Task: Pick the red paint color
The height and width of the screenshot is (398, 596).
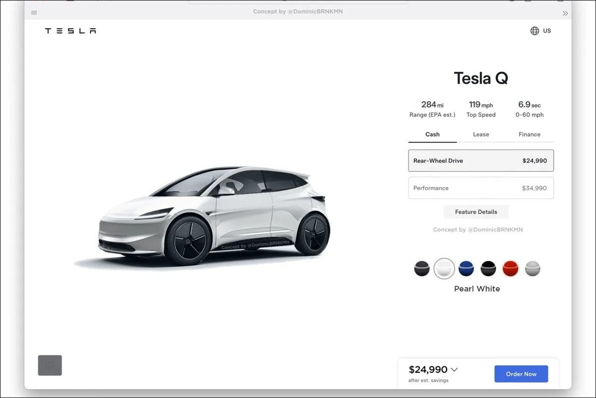Action: point(510,269)
